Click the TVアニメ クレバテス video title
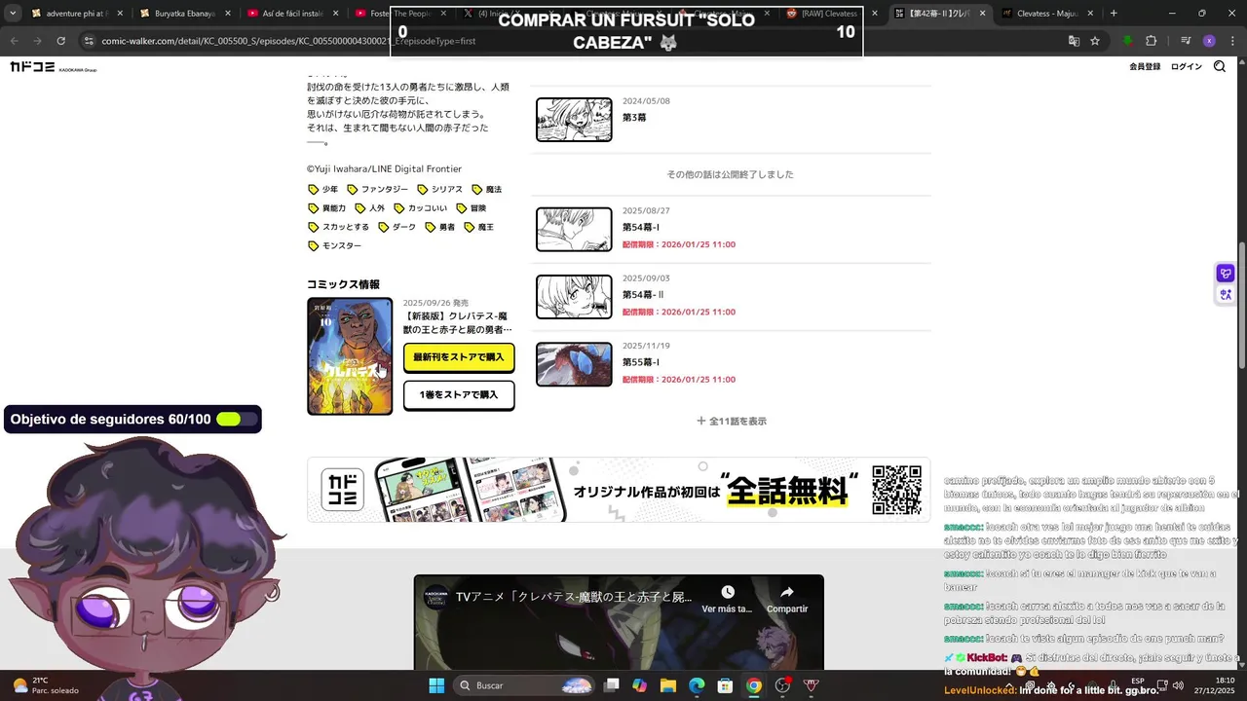The height and width of the screenshot is (701, 1247). (575, 597)
